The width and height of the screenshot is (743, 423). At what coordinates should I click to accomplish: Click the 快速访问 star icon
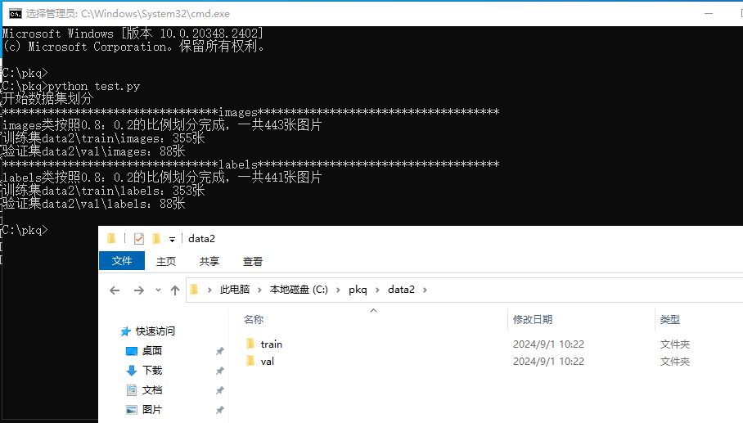(125, 331)
